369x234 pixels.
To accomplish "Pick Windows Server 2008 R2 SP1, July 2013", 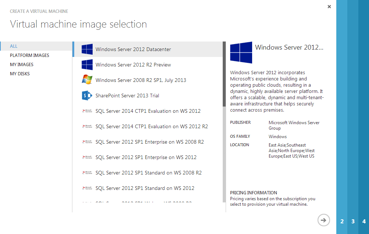I will [x=147, y=80].
